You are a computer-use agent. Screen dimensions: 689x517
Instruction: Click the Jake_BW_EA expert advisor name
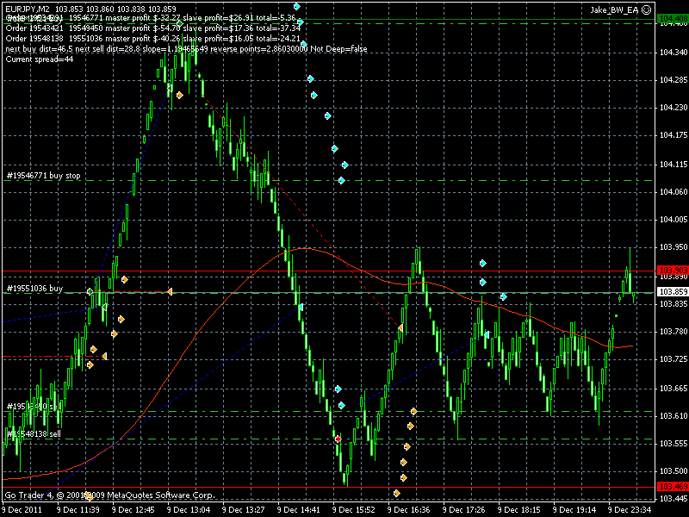[613, 9]
